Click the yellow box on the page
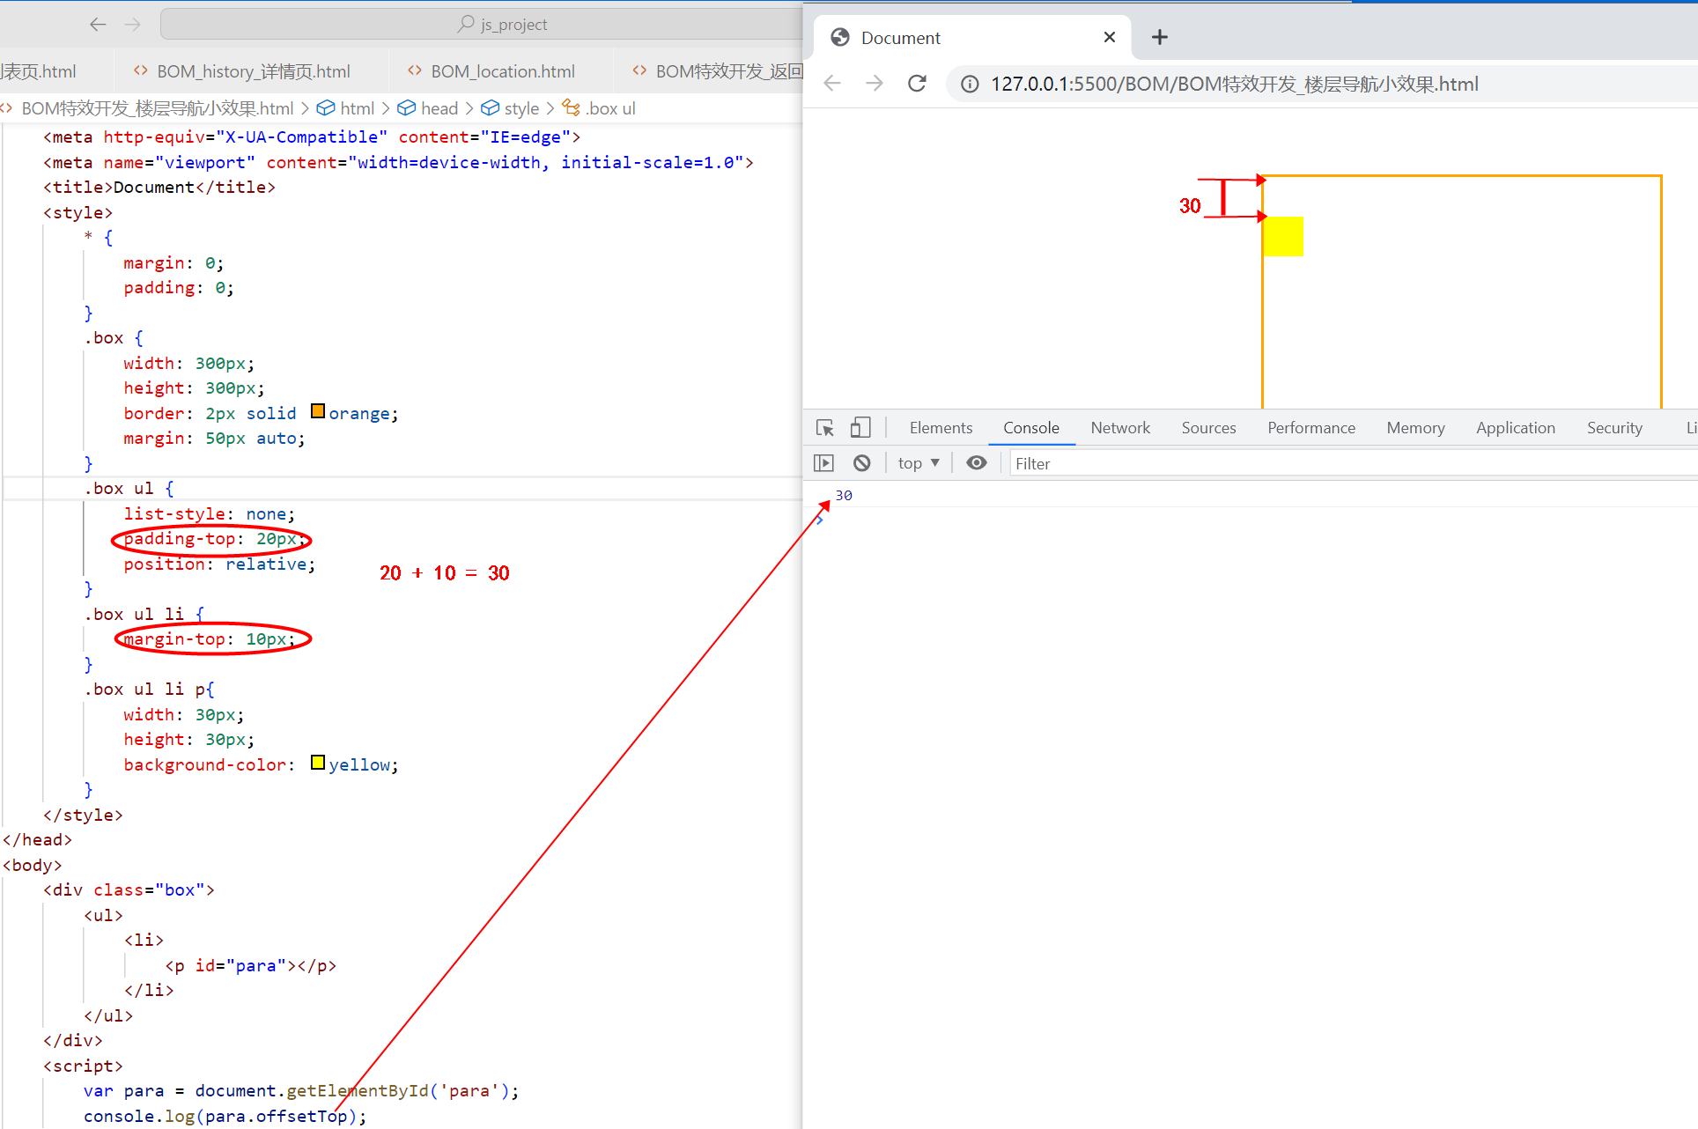This screenshot has width=1698, height=1129. [1283, 237]
